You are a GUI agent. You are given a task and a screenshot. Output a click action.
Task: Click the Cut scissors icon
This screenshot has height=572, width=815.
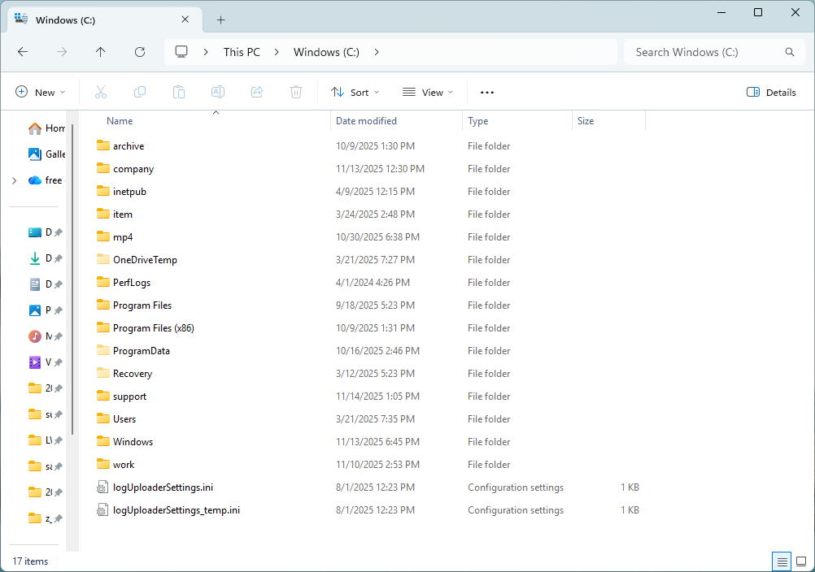[101, 92]
